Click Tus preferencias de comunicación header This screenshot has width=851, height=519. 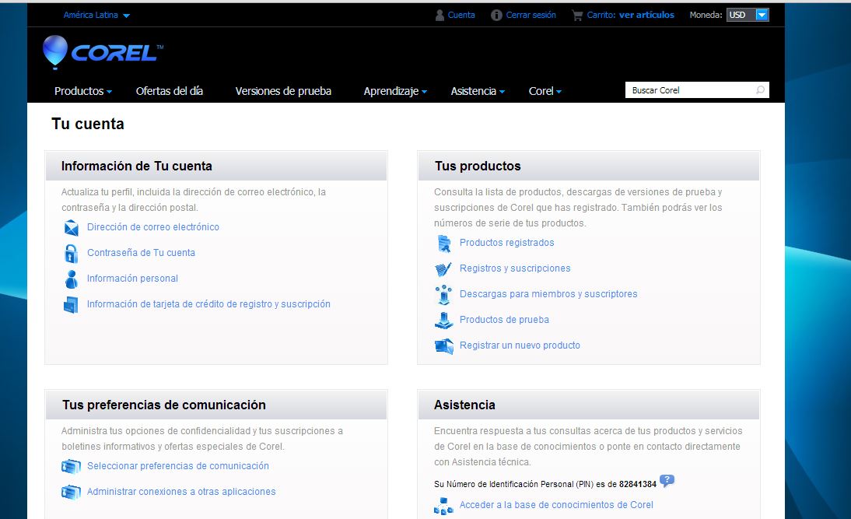point(216,405)
